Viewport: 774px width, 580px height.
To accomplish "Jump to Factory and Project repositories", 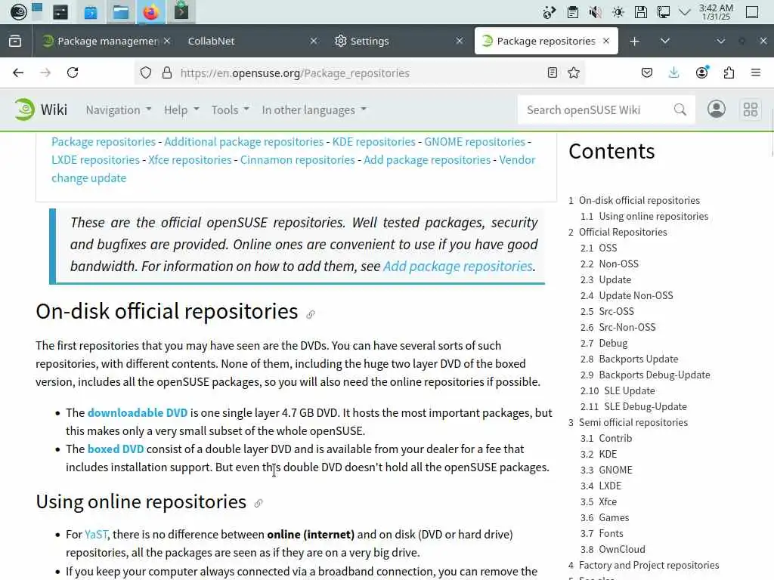I will [x=649, y=565].
